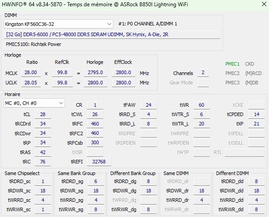This screenshot has height=217, width=269.
Task: Click the empty RTL field
Action: pos(244,152)
